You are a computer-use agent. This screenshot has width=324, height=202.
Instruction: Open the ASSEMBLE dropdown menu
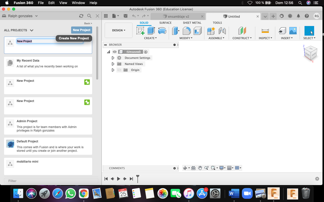click(216, 38)
